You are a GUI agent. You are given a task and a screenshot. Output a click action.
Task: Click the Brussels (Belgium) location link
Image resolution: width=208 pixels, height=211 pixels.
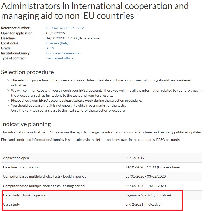pos(60,43)
